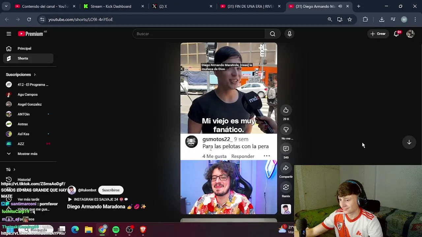Screen dimensions: 422x237
Task: Share the Short via Compartir arrow
Action: 286,168
